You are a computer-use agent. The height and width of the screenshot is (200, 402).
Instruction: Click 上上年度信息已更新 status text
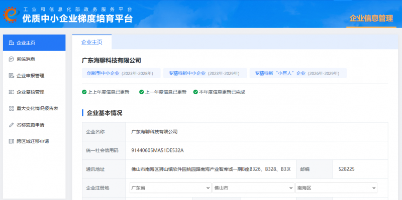[109, 92]
